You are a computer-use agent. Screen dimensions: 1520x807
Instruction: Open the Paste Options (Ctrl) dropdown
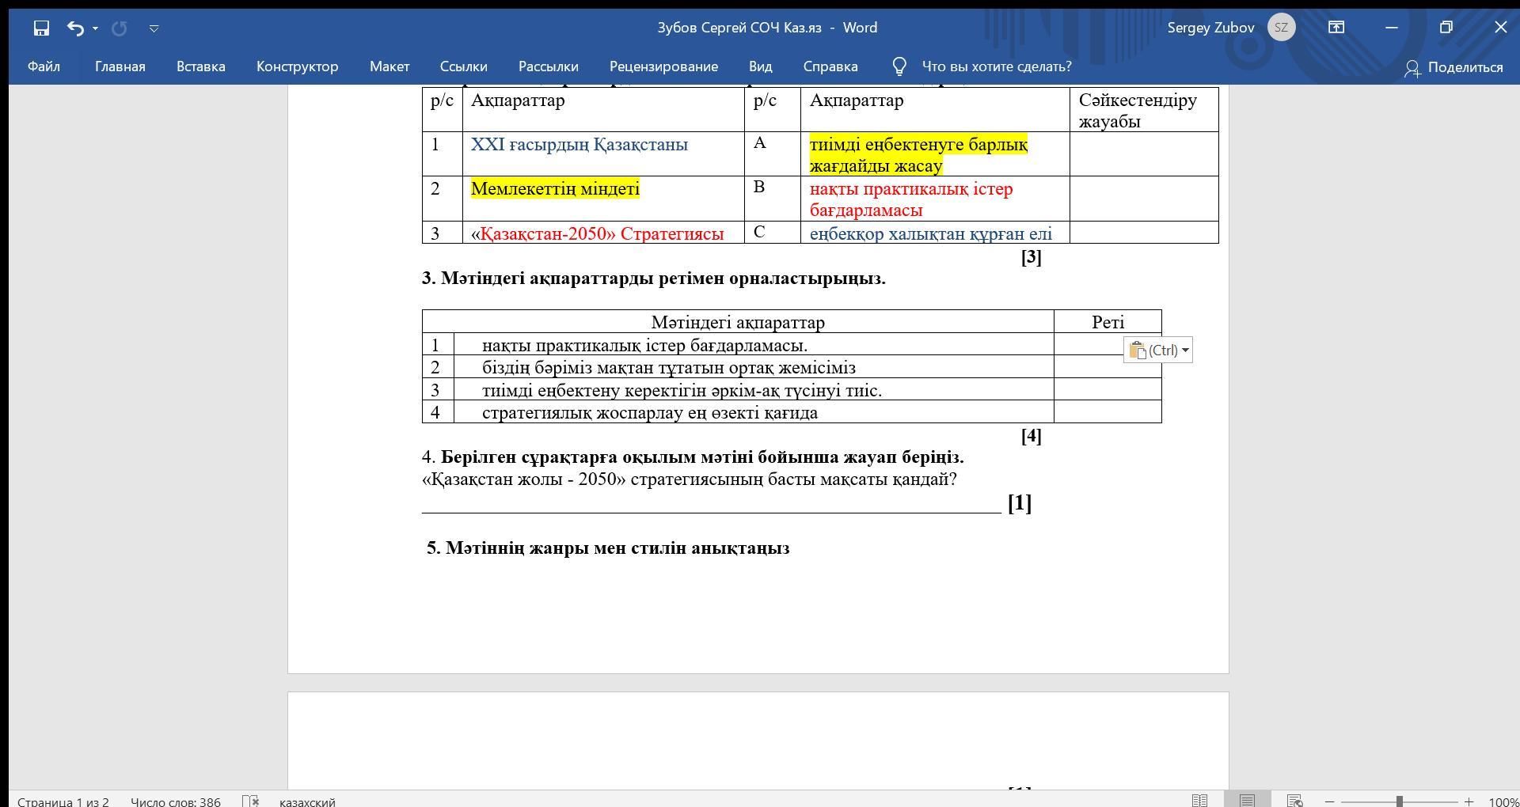point(1158,350)
